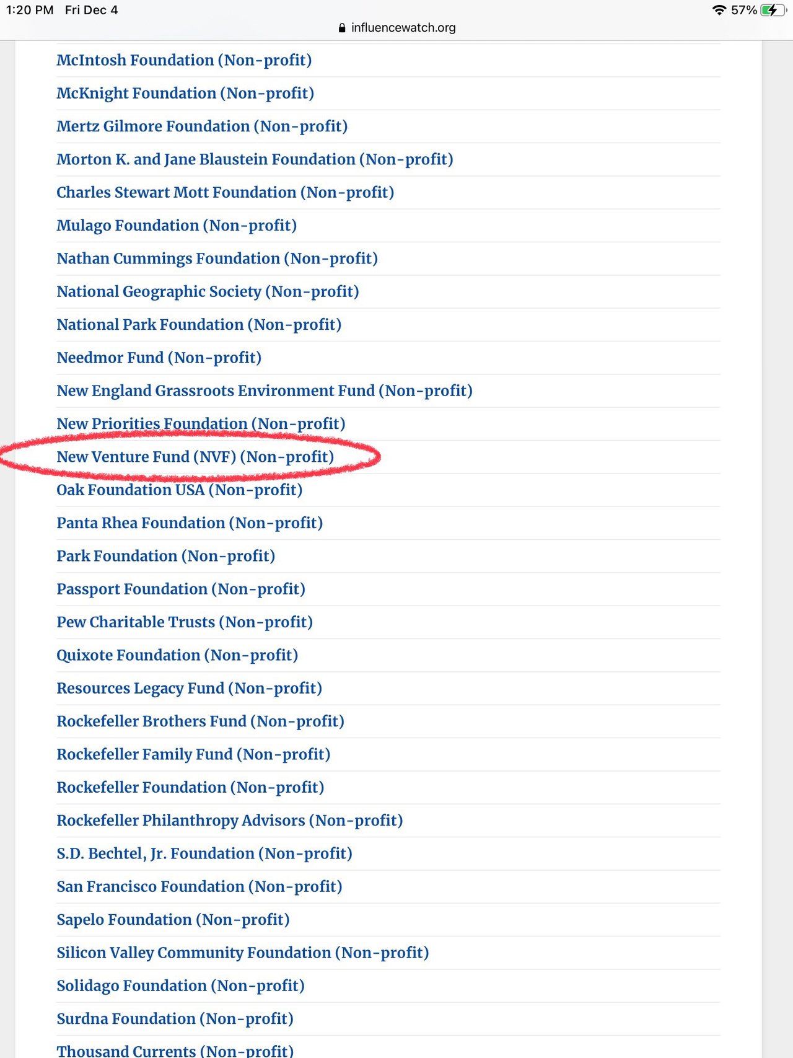Open New Priorities Foundation link
The width and height of the screenshot is (793, 1058).
(x=201, y=424)
